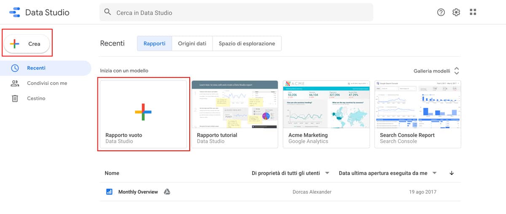
Task: Open the Search Console Report template thumbnail
Action: pos(418,104)
